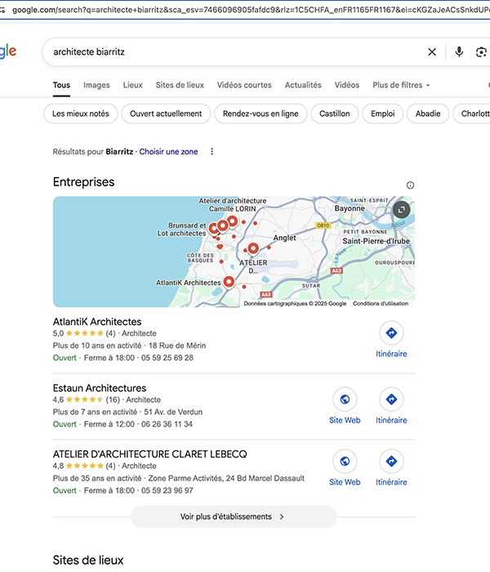Select the Tous tab
490x572 pixels.
point(61,85)
